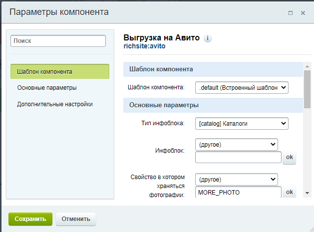Cancel changes with the Отменить button
Image resolution: width=314 pixels, height=232 pixels.
[x=76, y=219]
